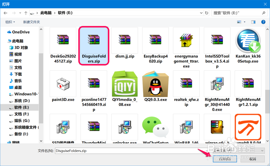The width and height of the screenshot is (270, 166).
Task: Open the 组织 (Organize) menu
Action: pos(10,22)
